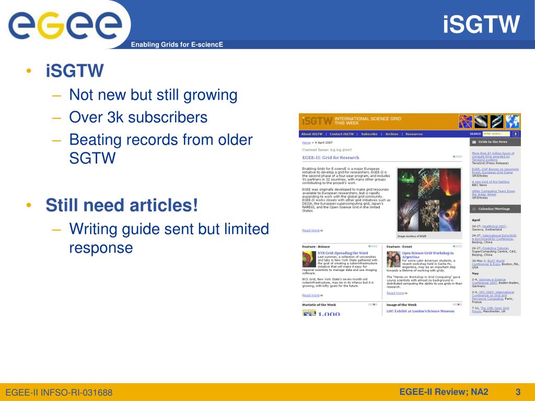Click the world map banner thumbnail
Image resolution: width=535 pixels, height=401 pixels.
click(x=512, y=121)
